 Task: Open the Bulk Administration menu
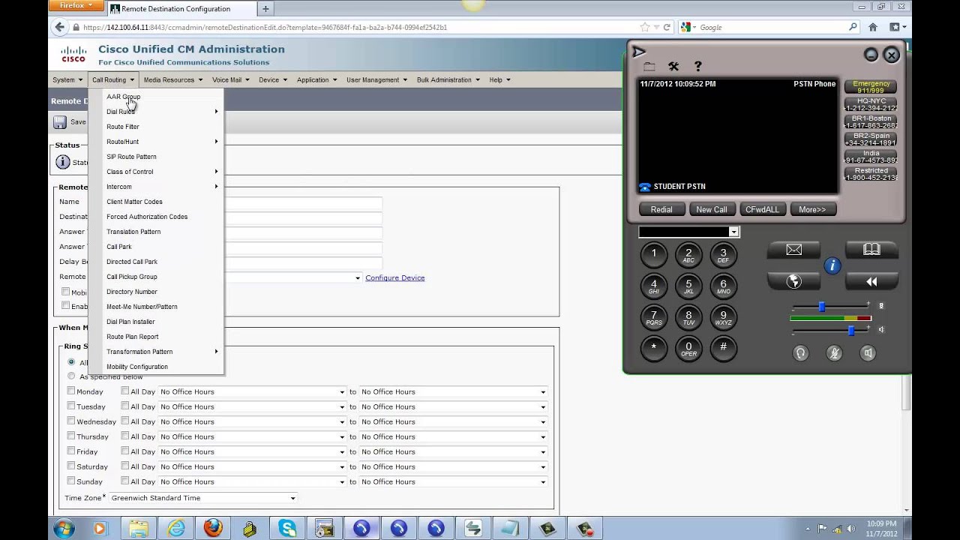coord(448,79)
